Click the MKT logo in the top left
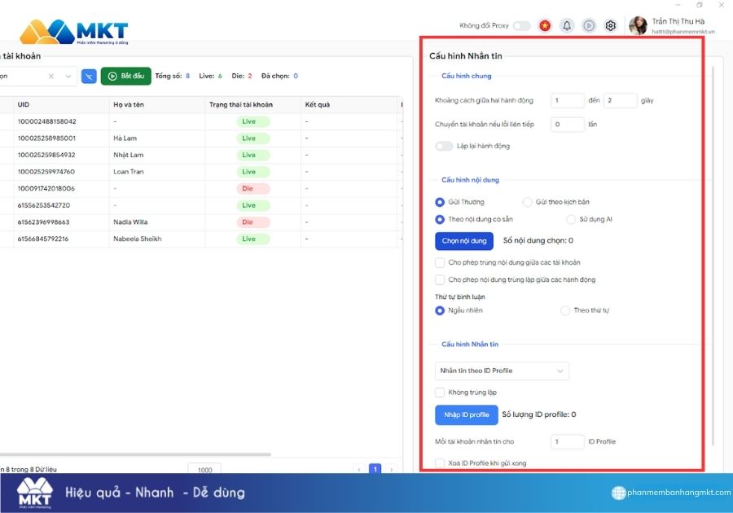 (73, 29)
